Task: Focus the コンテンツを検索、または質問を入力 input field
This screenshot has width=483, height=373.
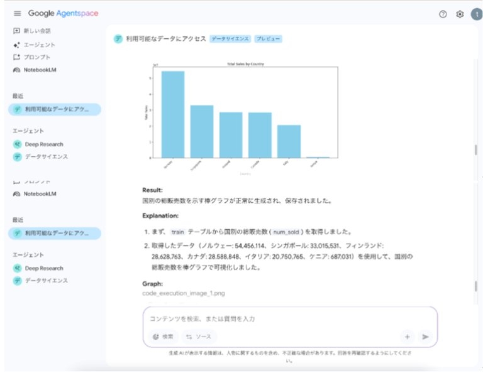Action: [x=289, y=318]
